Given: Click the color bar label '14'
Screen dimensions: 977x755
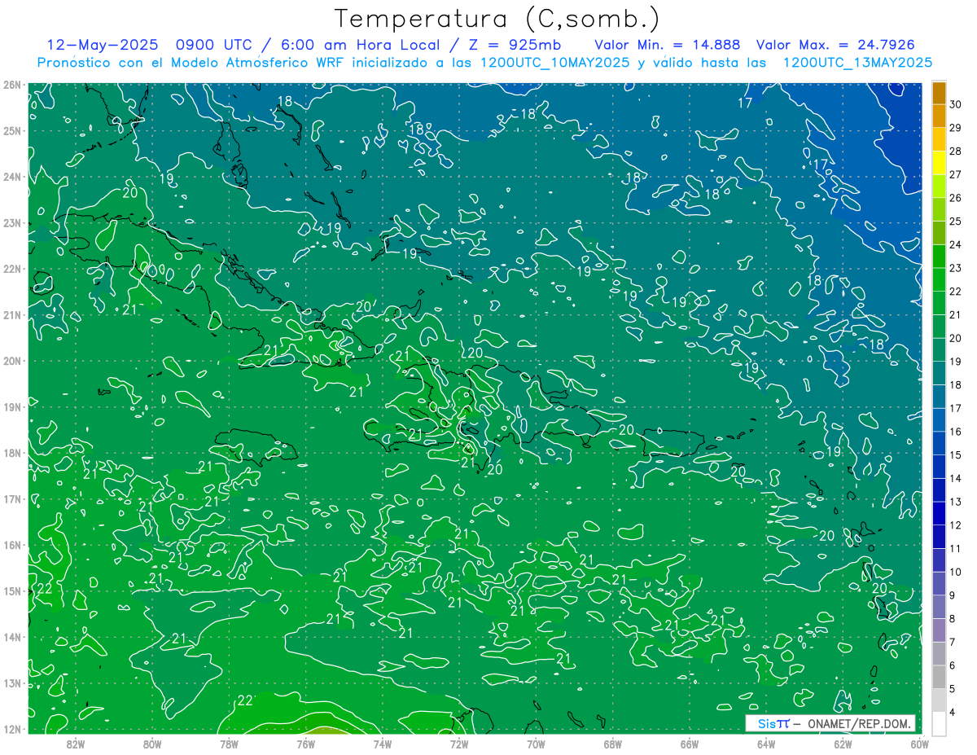Looking at the screenshot, I should point(956,478).
